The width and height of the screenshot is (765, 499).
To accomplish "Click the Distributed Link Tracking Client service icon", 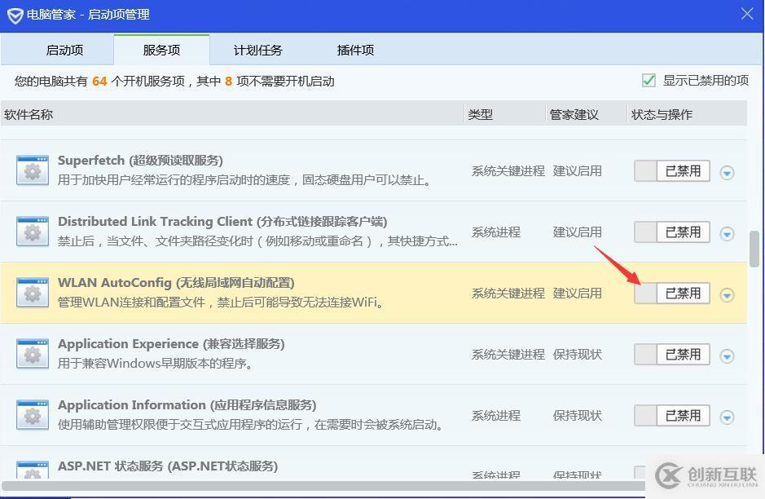I will pyautogui.click(x=33, y=232).
